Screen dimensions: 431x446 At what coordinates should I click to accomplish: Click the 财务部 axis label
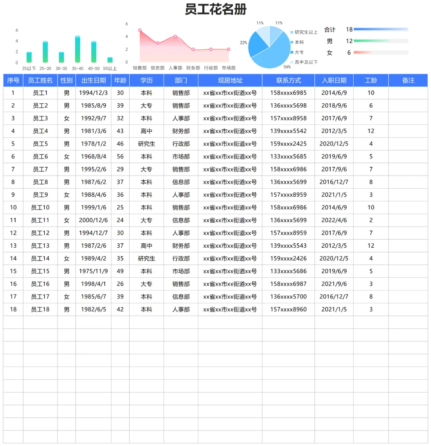(x=193, y=68)
